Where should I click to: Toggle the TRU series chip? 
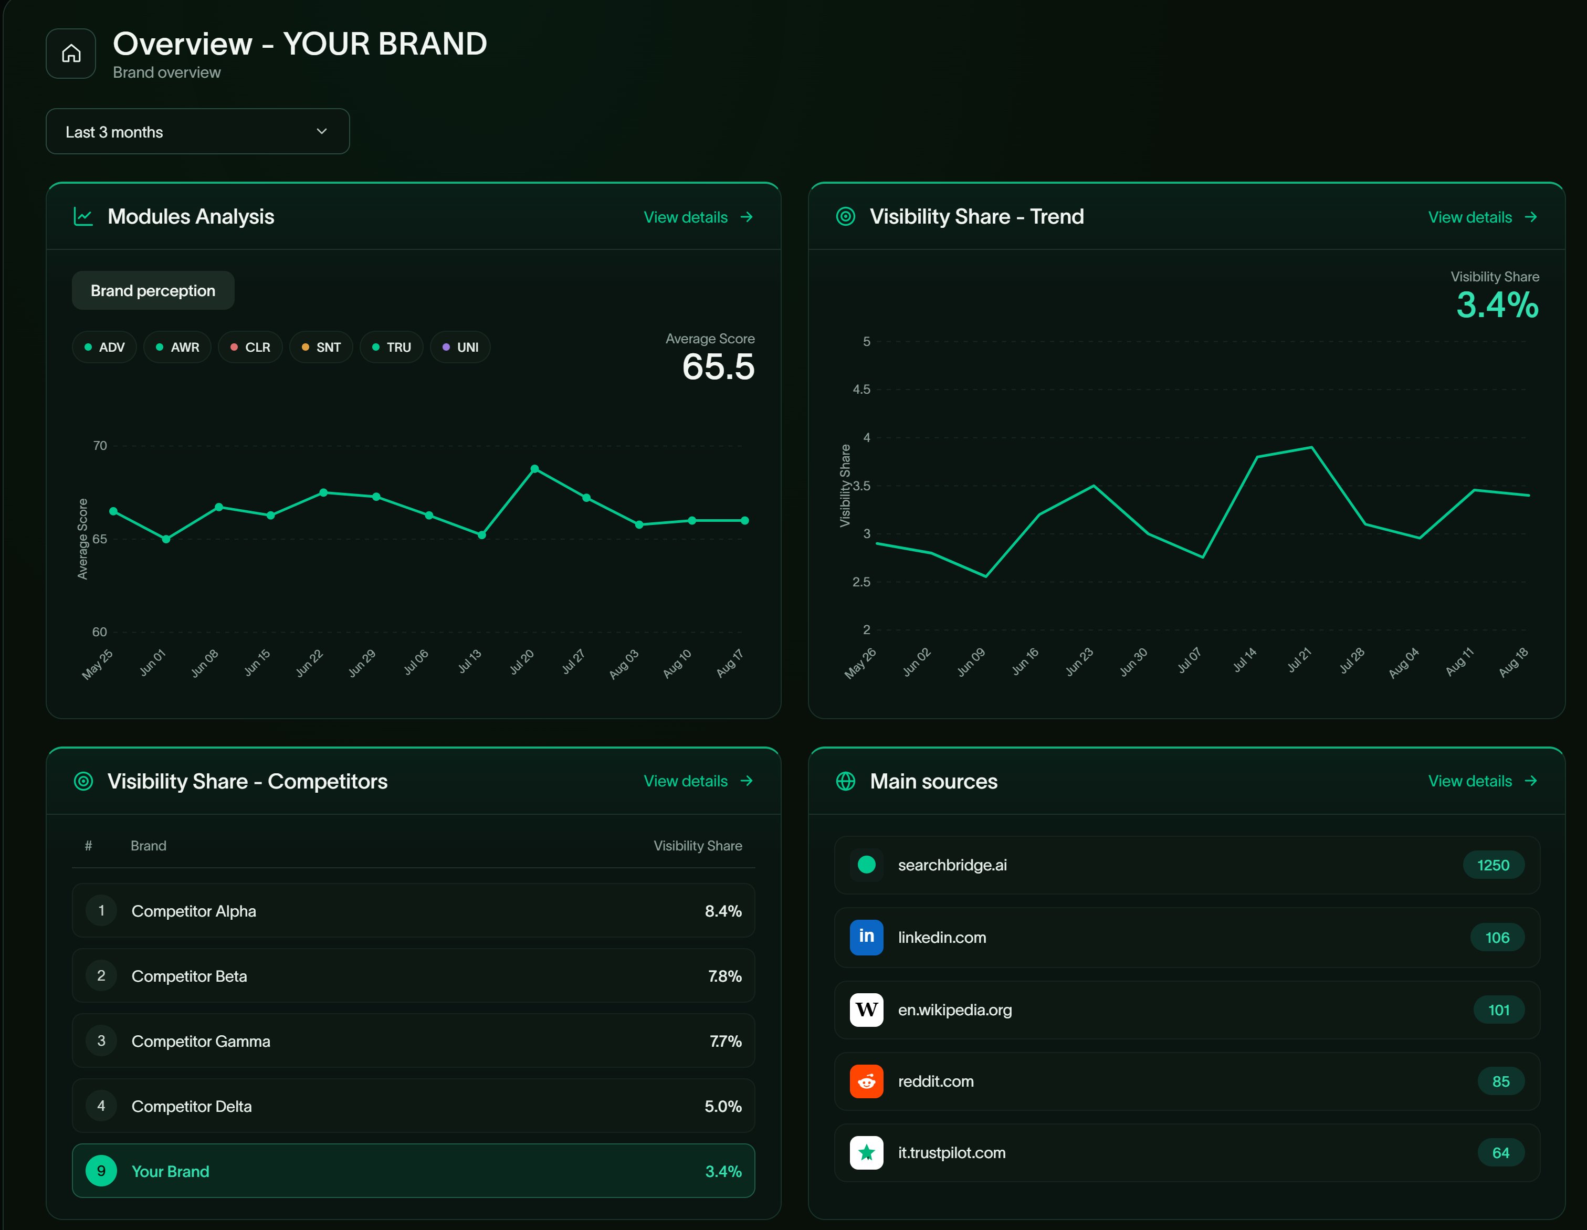click(392, 348)
